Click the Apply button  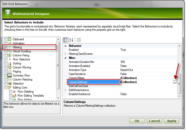click(171, 121)
